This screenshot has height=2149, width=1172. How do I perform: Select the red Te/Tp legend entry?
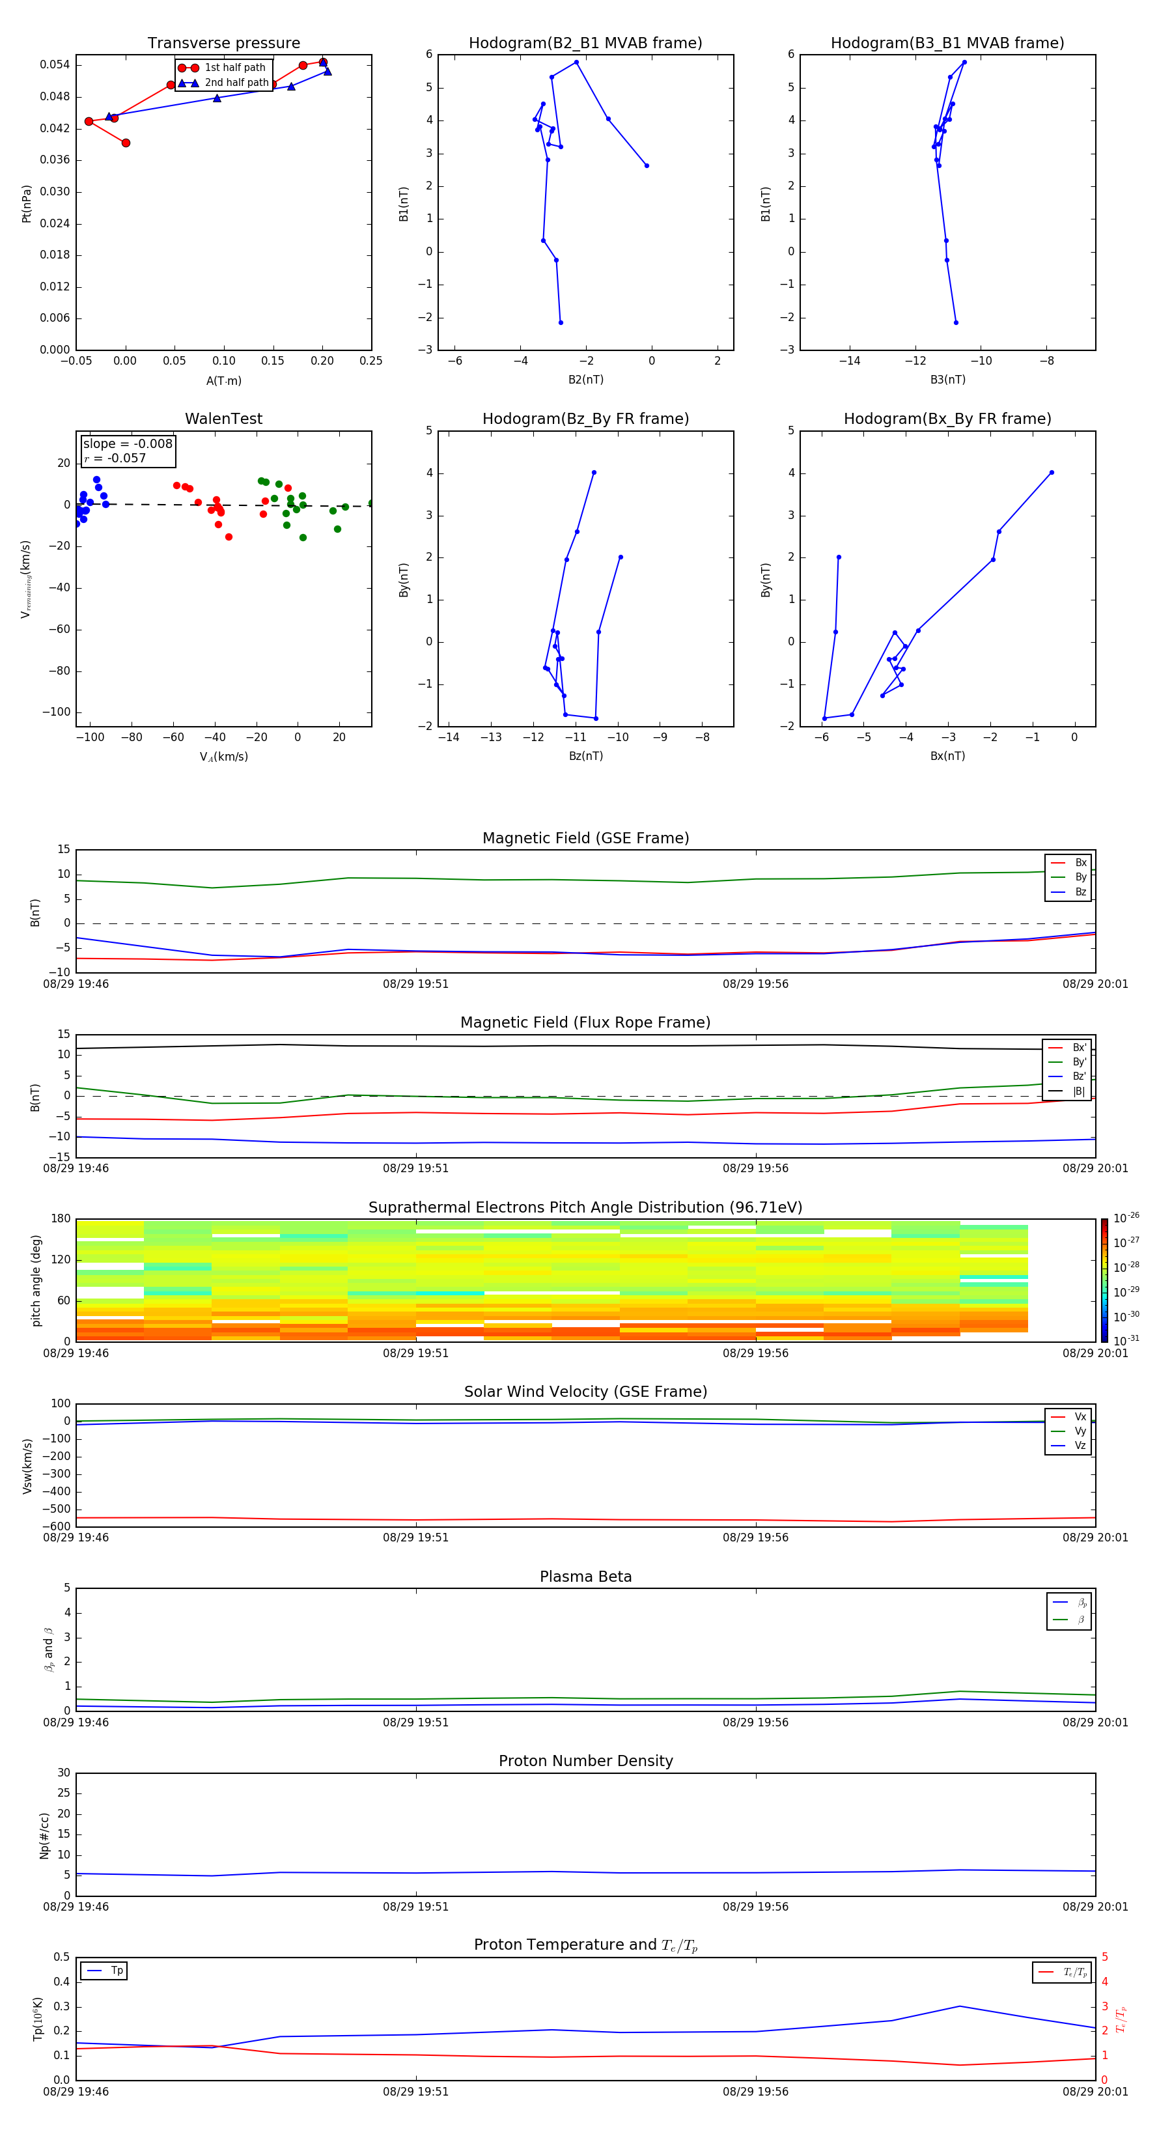(1063, 1972)
